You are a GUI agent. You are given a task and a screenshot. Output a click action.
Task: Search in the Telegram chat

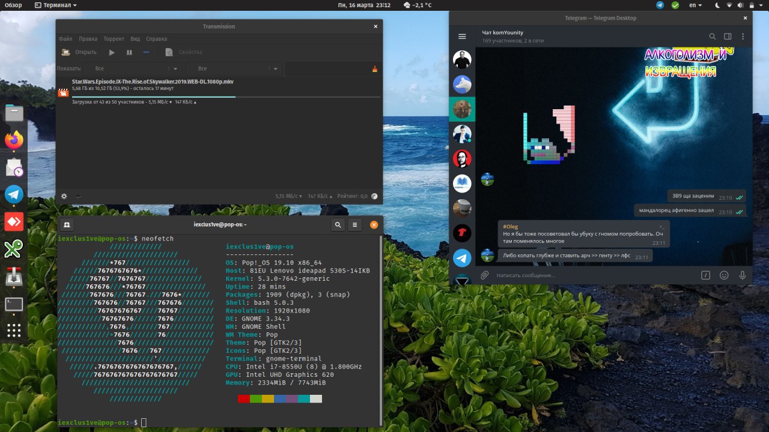coord(713,37)
